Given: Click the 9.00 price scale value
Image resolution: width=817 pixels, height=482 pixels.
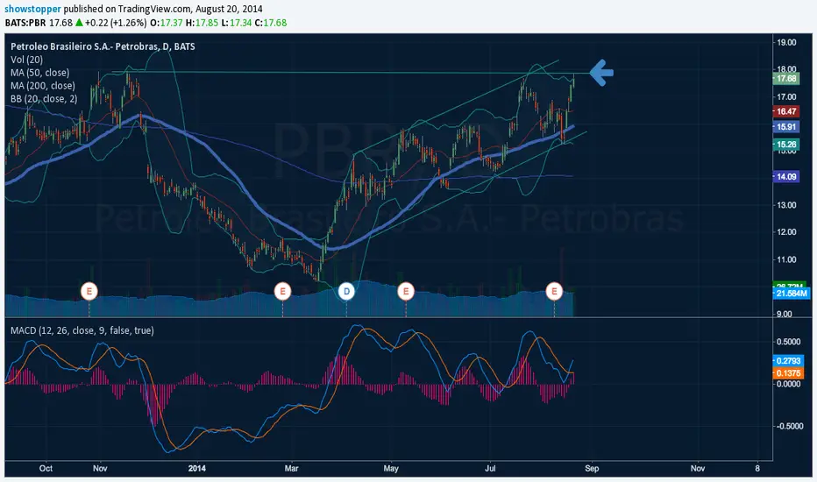Looking at the screenshot, I should [786, 314].
